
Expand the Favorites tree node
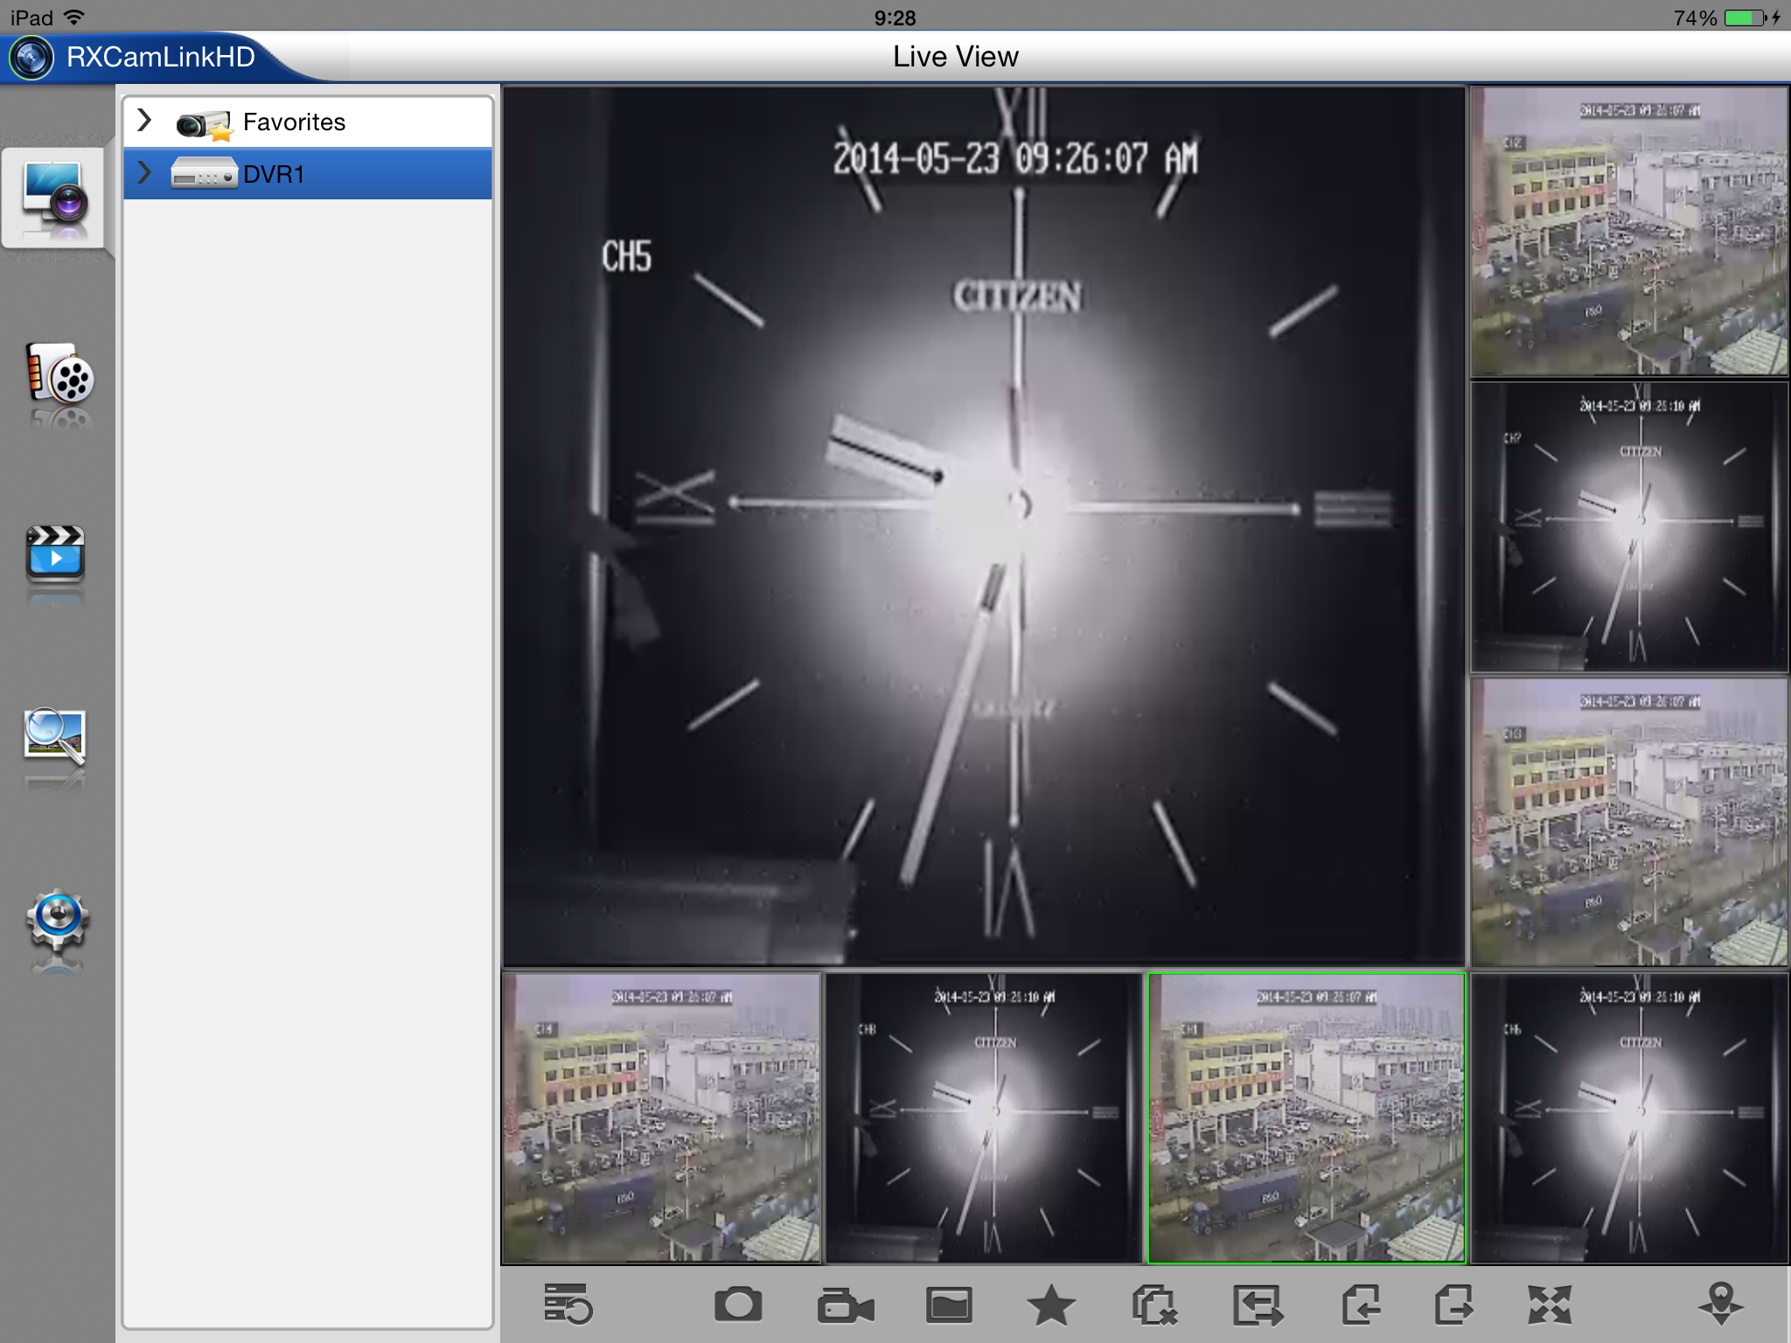(x=145, y=121)
